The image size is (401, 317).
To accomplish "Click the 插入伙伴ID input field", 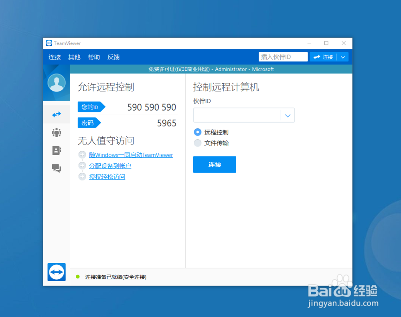I will [283, 57].
